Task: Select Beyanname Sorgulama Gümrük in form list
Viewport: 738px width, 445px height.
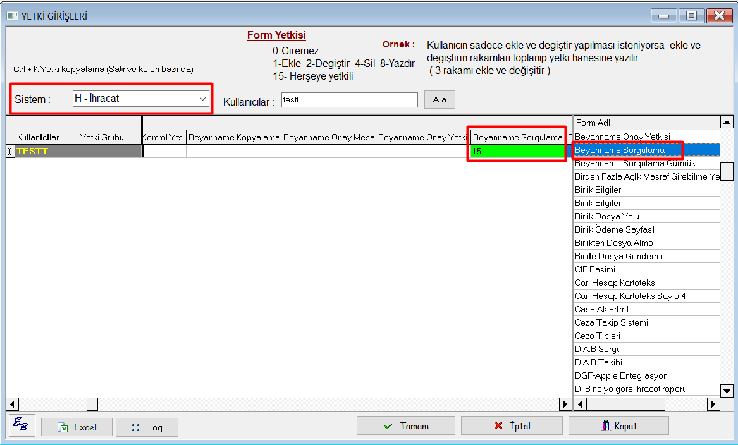Action: [634, 163]
